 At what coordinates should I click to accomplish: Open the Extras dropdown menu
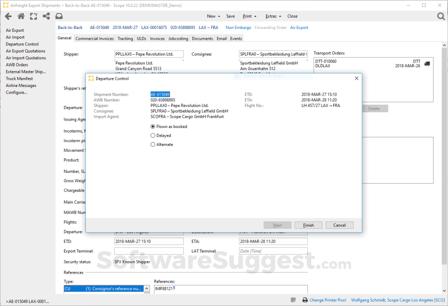click(273, 15)
